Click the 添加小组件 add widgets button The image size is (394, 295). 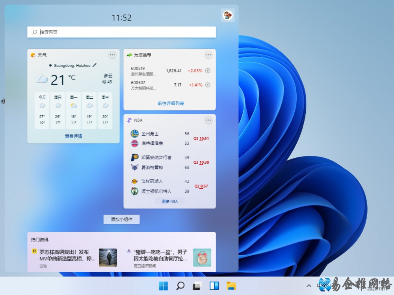pyautogui.click(x=121, y=219)
